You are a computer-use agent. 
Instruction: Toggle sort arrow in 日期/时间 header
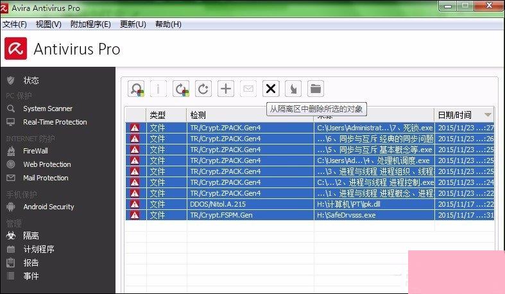tap(488, 115)
